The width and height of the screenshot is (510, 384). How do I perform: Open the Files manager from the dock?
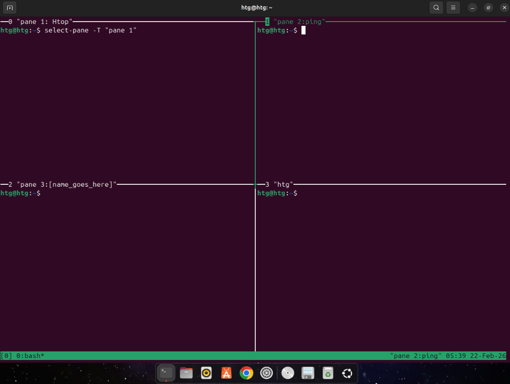pyautogui.click(x=187, y=373)
